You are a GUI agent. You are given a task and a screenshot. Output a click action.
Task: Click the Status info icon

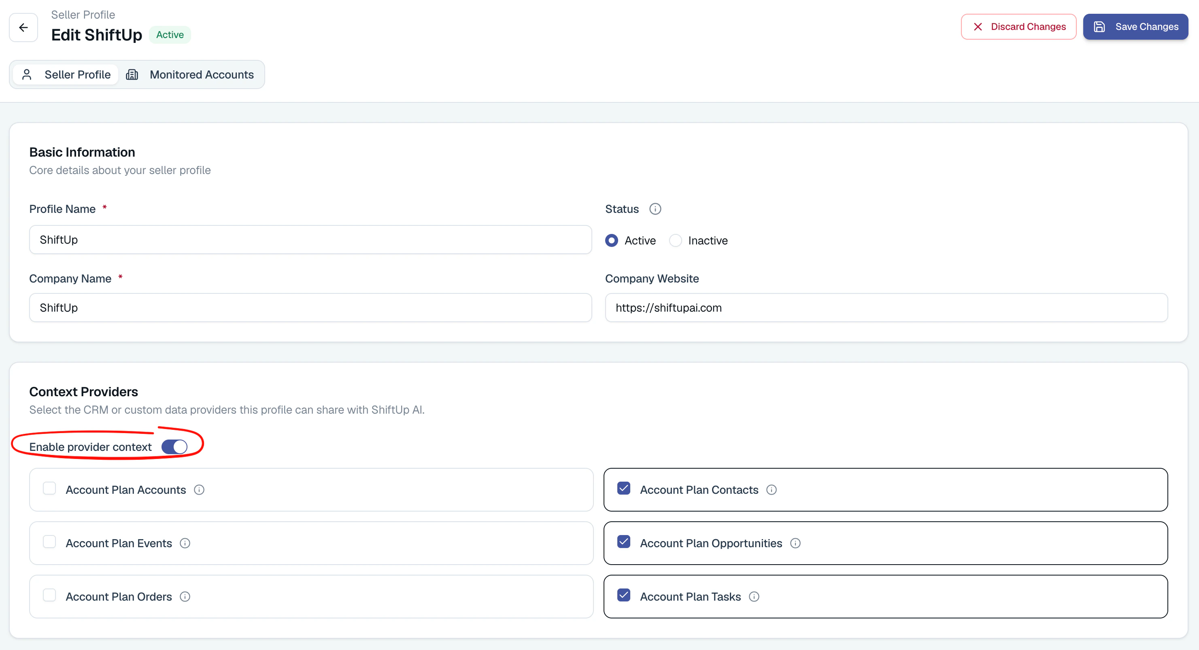pos(655,209)
